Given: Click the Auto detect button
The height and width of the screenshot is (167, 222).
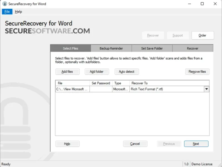Looking at the screenshot, I should tap(127, 72).
